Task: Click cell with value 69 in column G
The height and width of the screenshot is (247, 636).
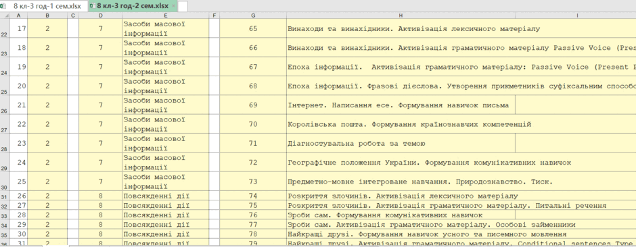Action: pyautogui.click(x=253, y=105)
